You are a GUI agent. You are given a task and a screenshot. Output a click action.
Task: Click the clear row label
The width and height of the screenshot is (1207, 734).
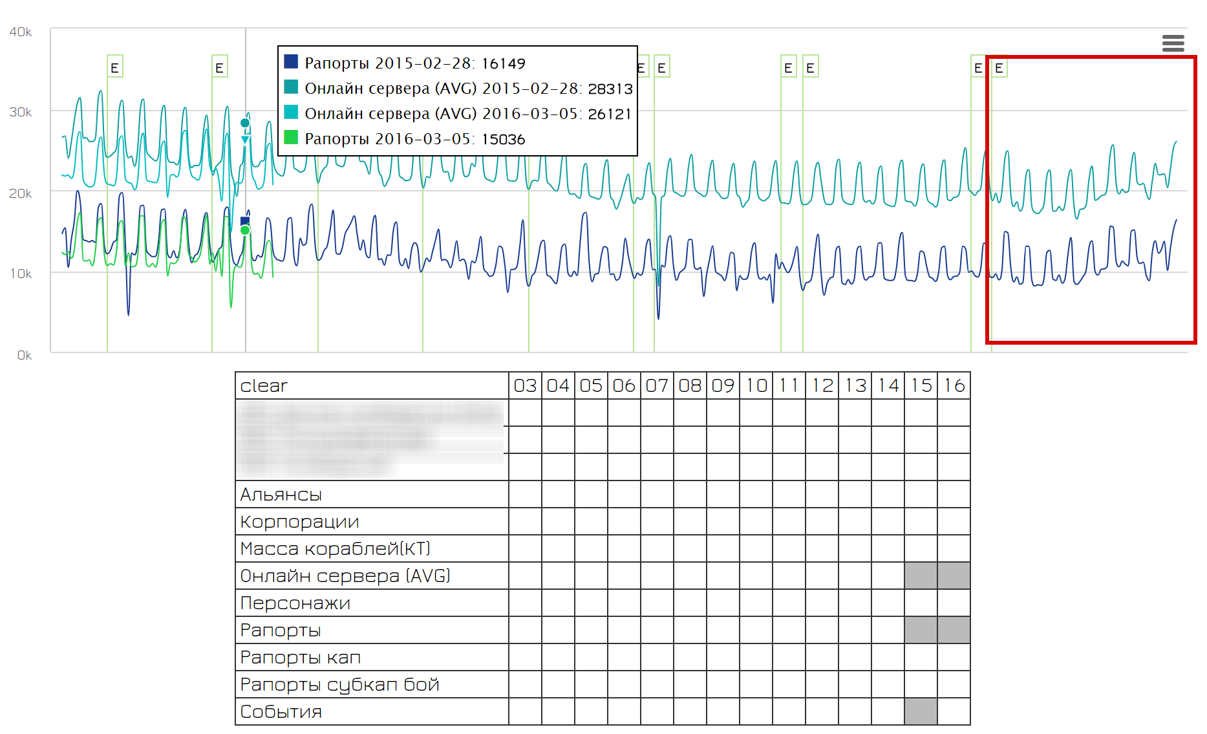pyautogui.click(x=372, y=385)
